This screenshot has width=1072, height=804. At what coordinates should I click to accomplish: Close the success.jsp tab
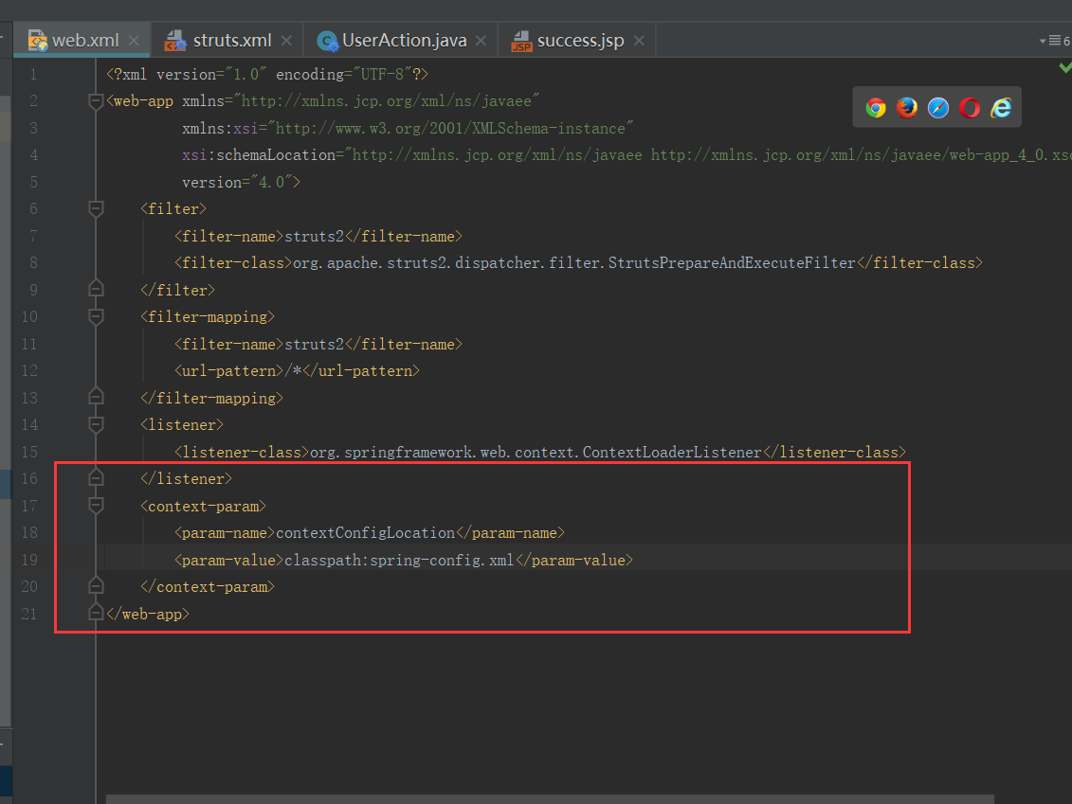point(639,41)
